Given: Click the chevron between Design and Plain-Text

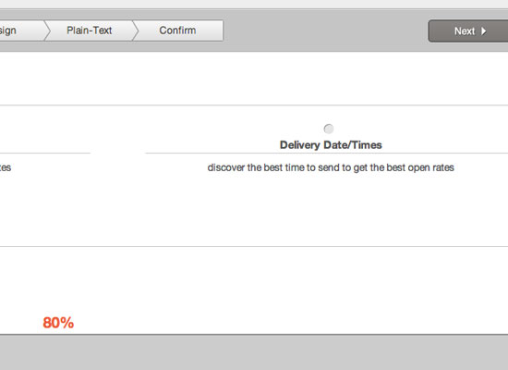Looking at the screenshot, I should pos(48,31).
